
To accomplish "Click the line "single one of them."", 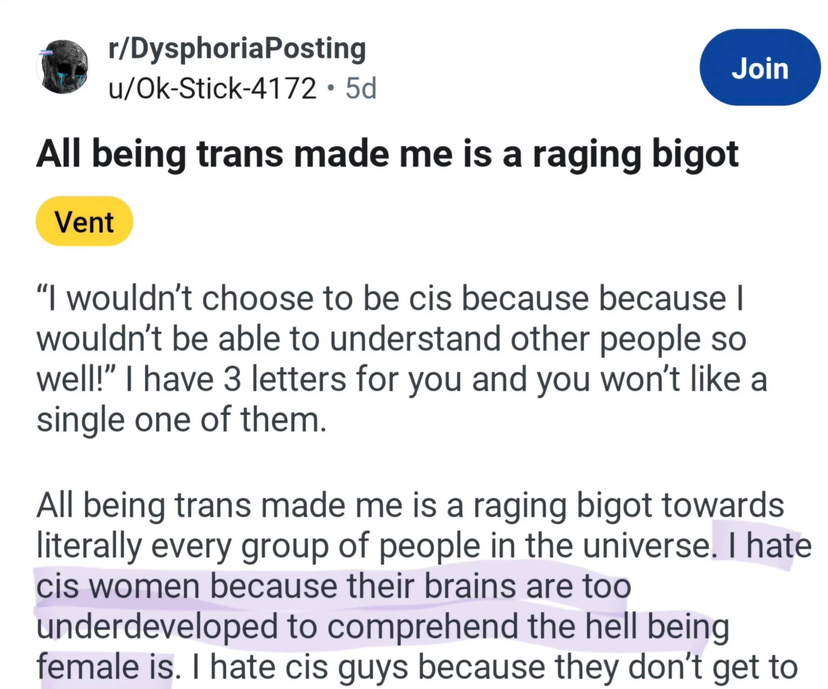I will [x=181, y=420].
